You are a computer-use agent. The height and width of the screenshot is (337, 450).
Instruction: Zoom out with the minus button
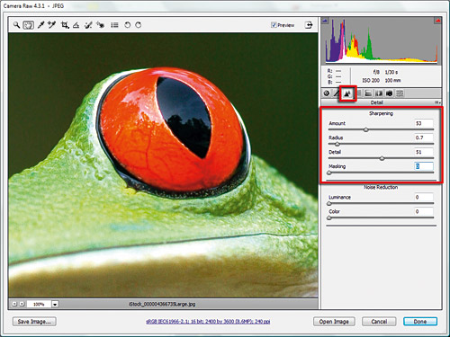click(14, 304)
